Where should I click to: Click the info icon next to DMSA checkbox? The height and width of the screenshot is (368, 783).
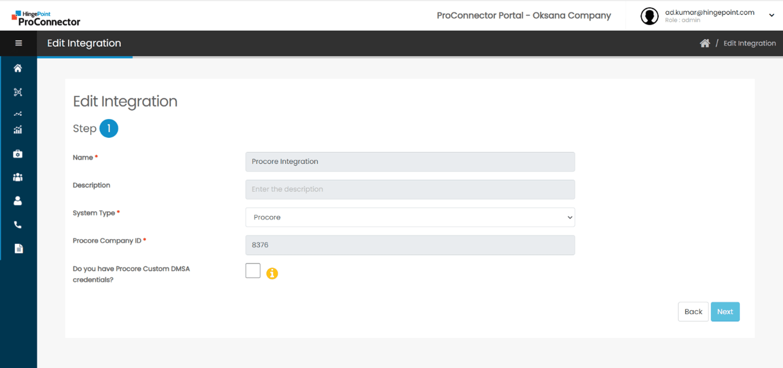(272, 273)
